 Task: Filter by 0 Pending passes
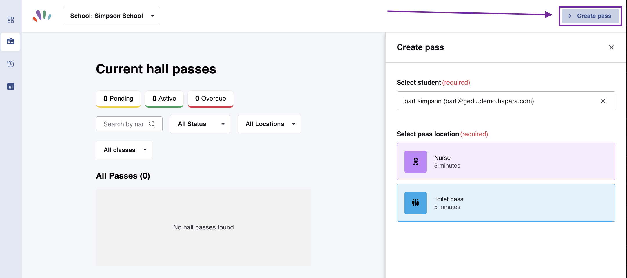119,99
